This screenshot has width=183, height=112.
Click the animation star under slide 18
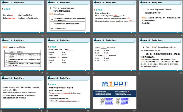[x=48, y=73]
